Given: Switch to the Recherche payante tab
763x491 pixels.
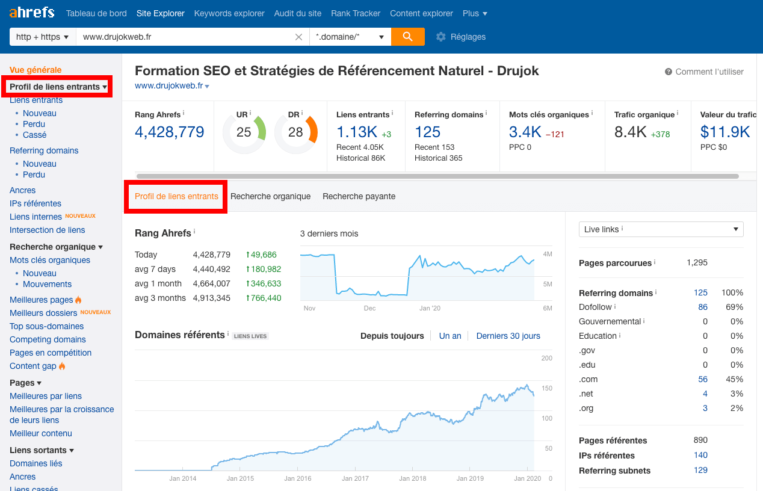Looking at the screenshot, I should pos(359,196).
